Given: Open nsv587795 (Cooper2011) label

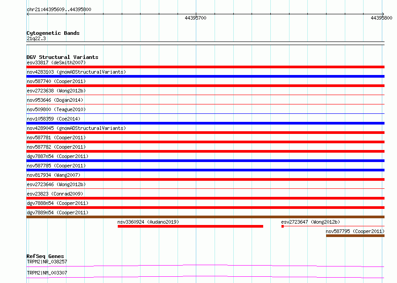Looking at the screenshot, I should [x=355, y=231].
